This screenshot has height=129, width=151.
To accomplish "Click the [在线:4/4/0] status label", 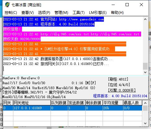I will point(119,85).
